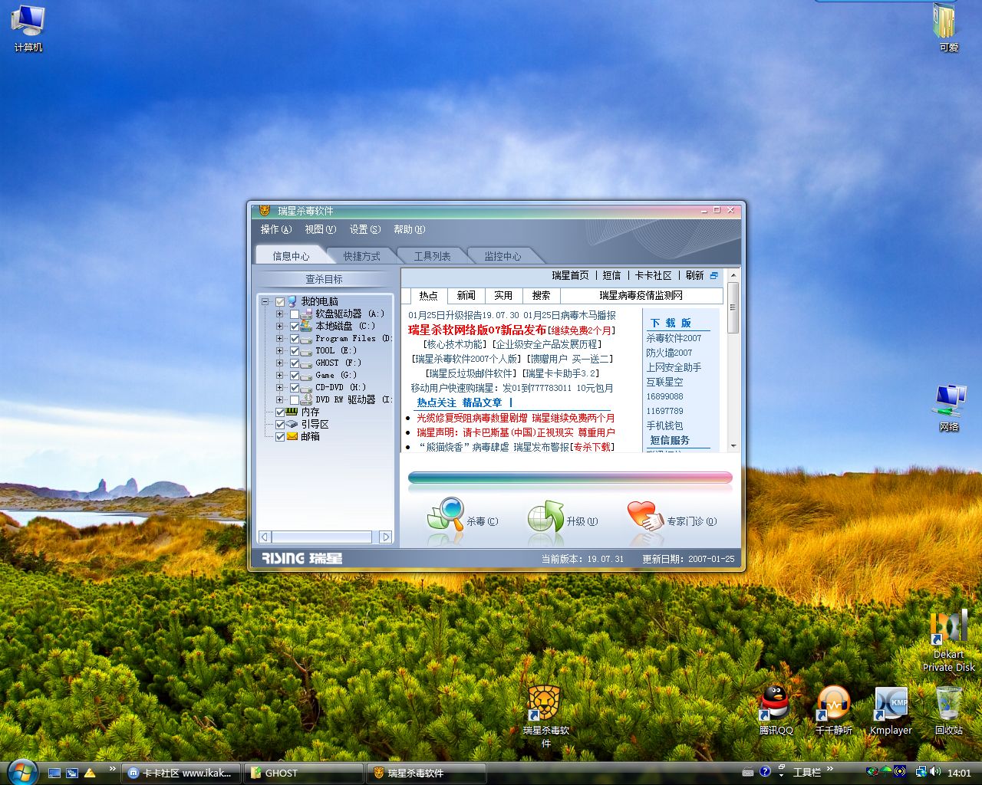
Task: Expand the GHOST (F:) node
Action: pos(280,363)
